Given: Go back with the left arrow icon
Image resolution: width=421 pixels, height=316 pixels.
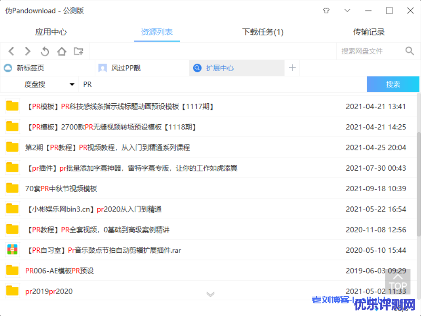Looking at the screenshot, I should click(11, 51).
